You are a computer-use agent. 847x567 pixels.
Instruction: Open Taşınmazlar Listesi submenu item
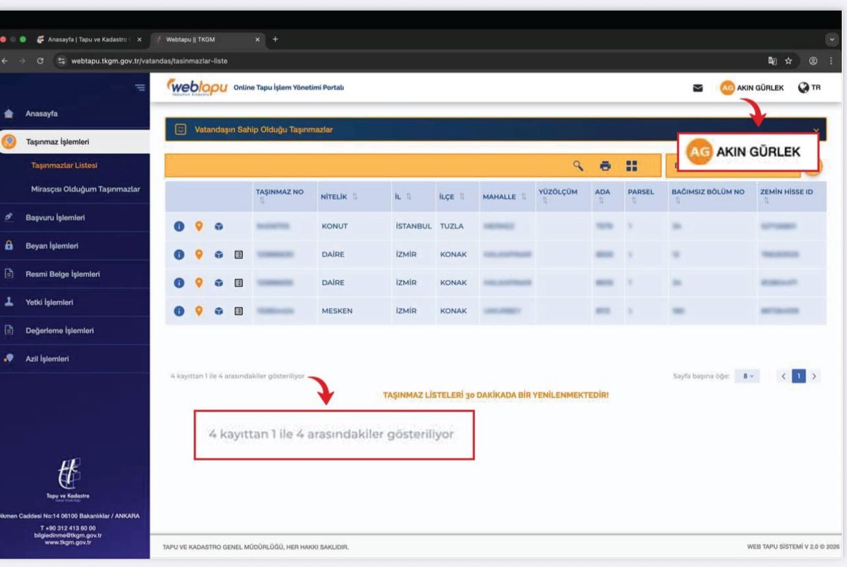coord(64,166)
